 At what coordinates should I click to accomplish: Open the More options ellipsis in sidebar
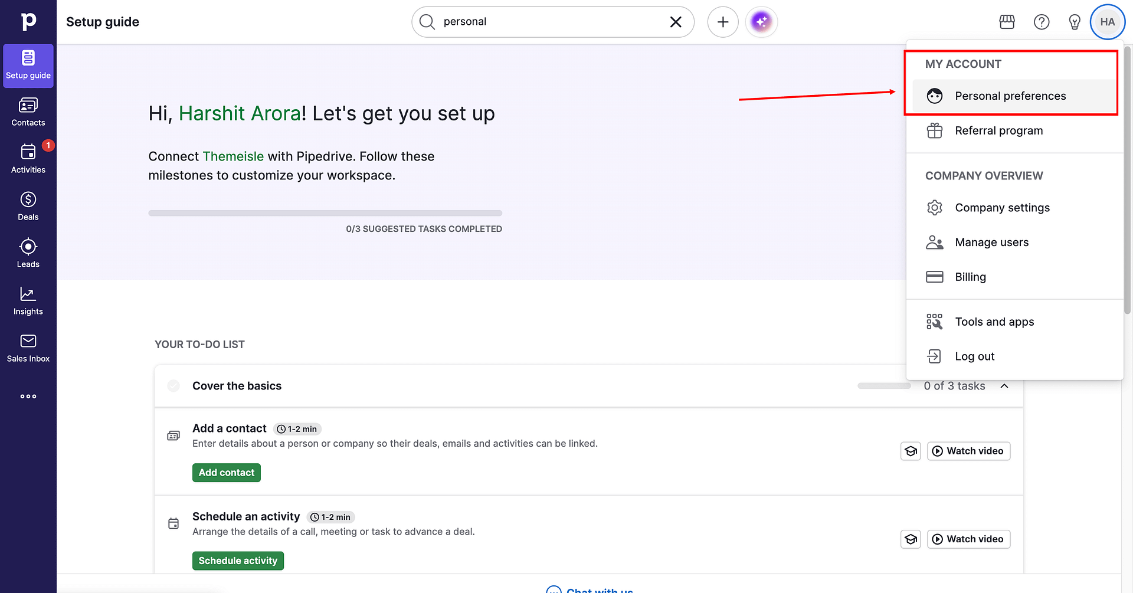coord(28,397)
